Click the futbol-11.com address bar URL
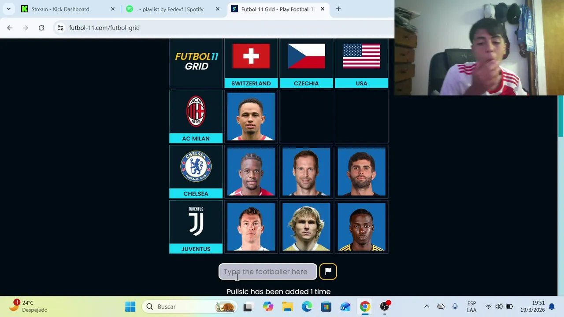This screenshot has width=564, height=317. pos(104,28)
